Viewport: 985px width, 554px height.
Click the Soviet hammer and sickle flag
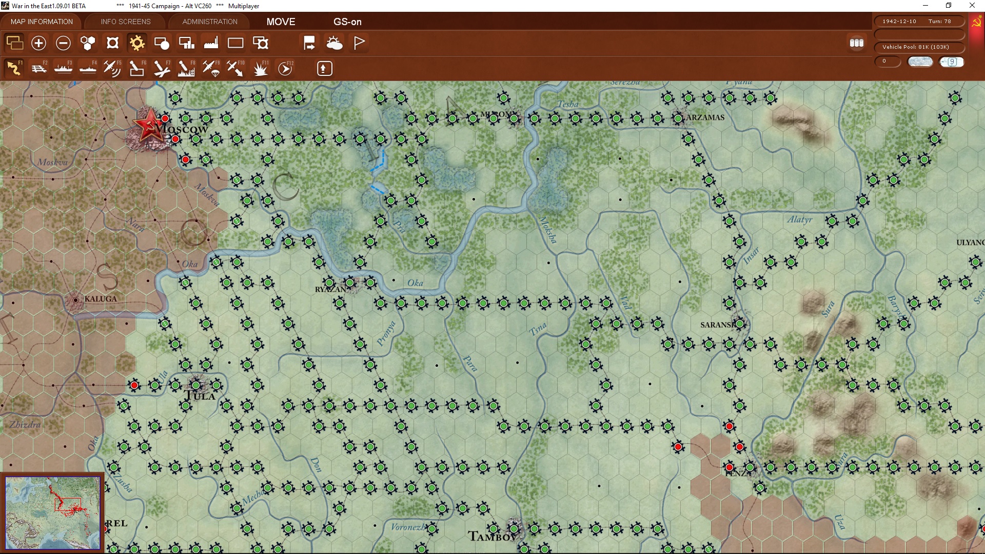[x=976, y=23]
